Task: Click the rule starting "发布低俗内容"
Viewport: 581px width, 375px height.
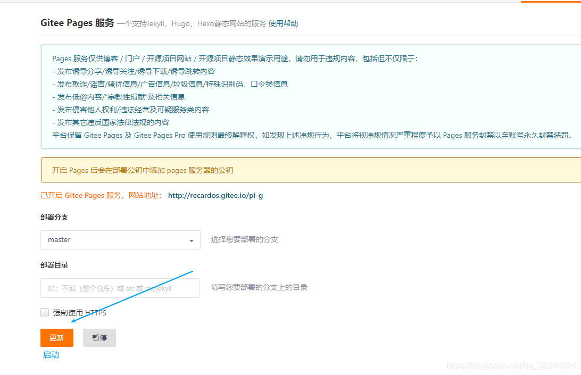Action: click(119, 97)
